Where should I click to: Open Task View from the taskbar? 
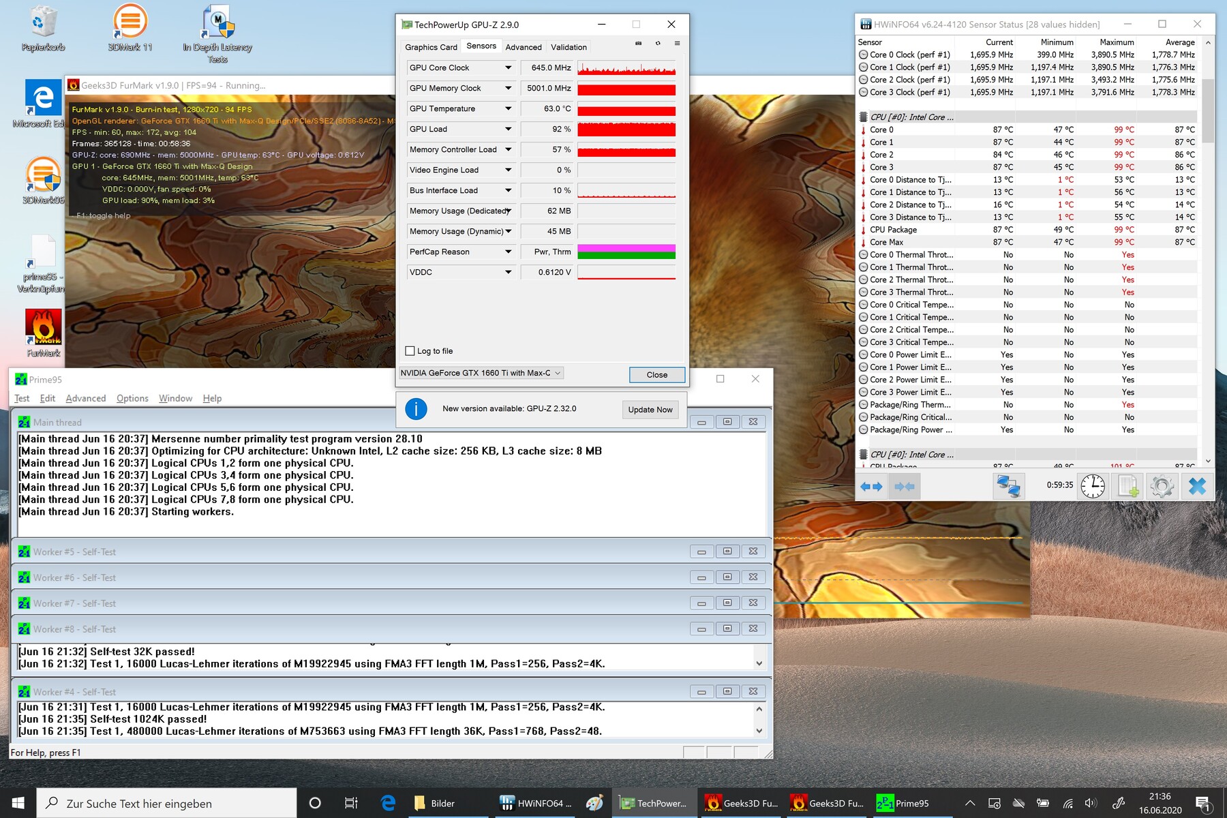(351, 803)
